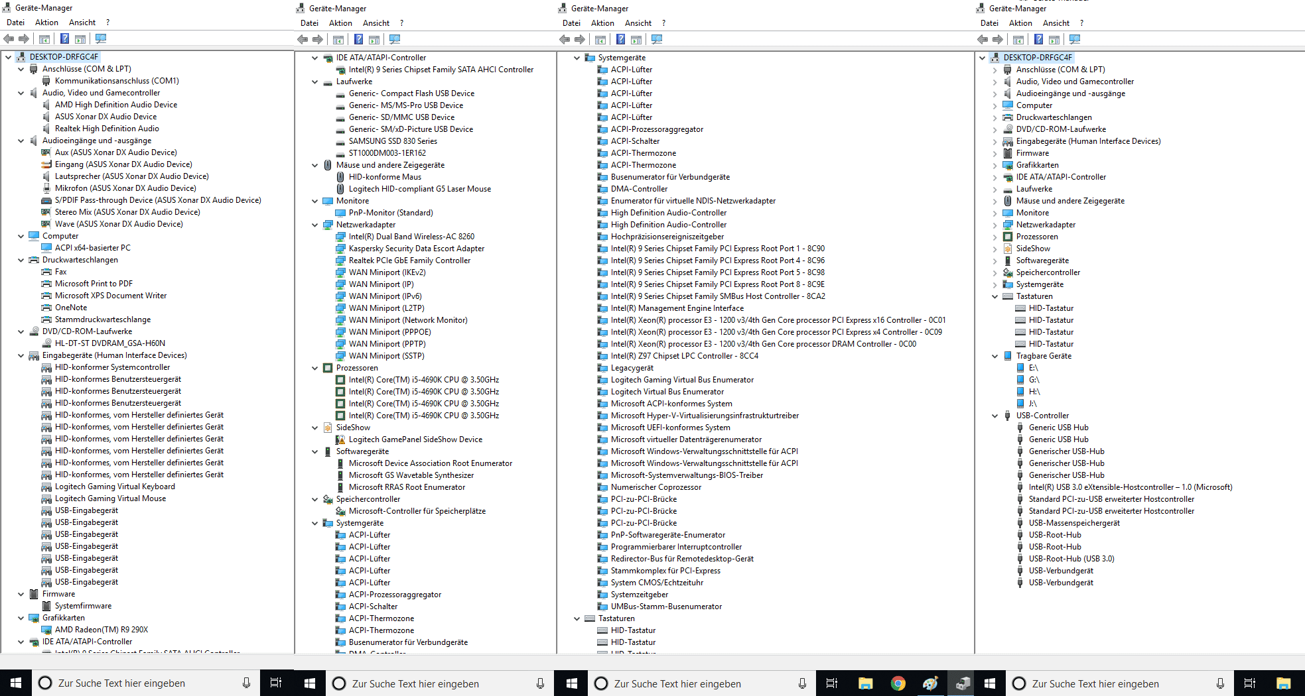Open Google Chrome from the taskbar
1305x696 pixels.
pos(898,683)
